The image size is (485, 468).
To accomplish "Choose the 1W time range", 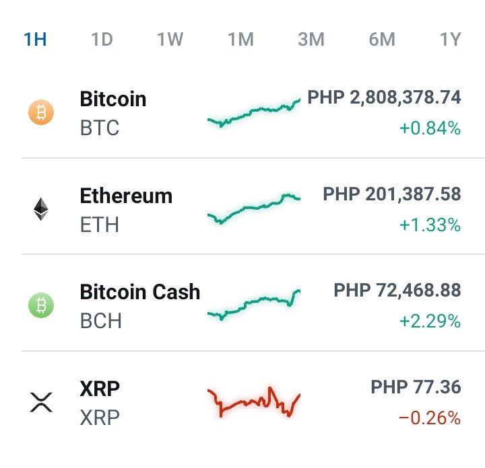I will (x=170, y=39).
